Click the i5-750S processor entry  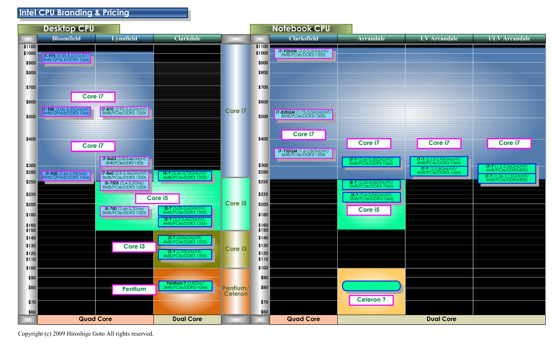(124, 185)
